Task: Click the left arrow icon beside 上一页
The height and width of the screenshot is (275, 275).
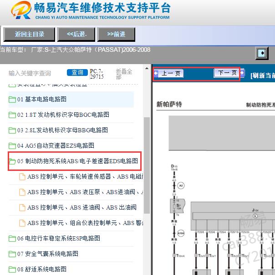Action: (156, 73)
